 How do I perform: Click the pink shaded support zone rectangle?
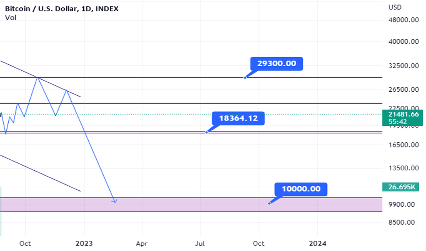tap(191, 204)
